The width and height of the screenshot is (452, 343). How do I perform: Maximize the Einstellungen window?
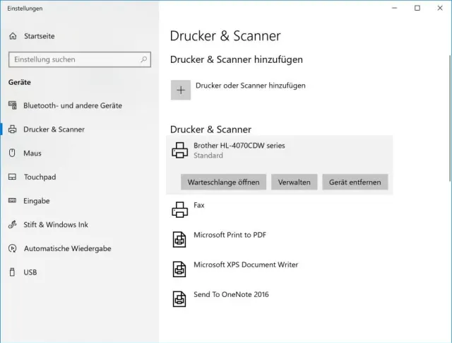point(417,8)
